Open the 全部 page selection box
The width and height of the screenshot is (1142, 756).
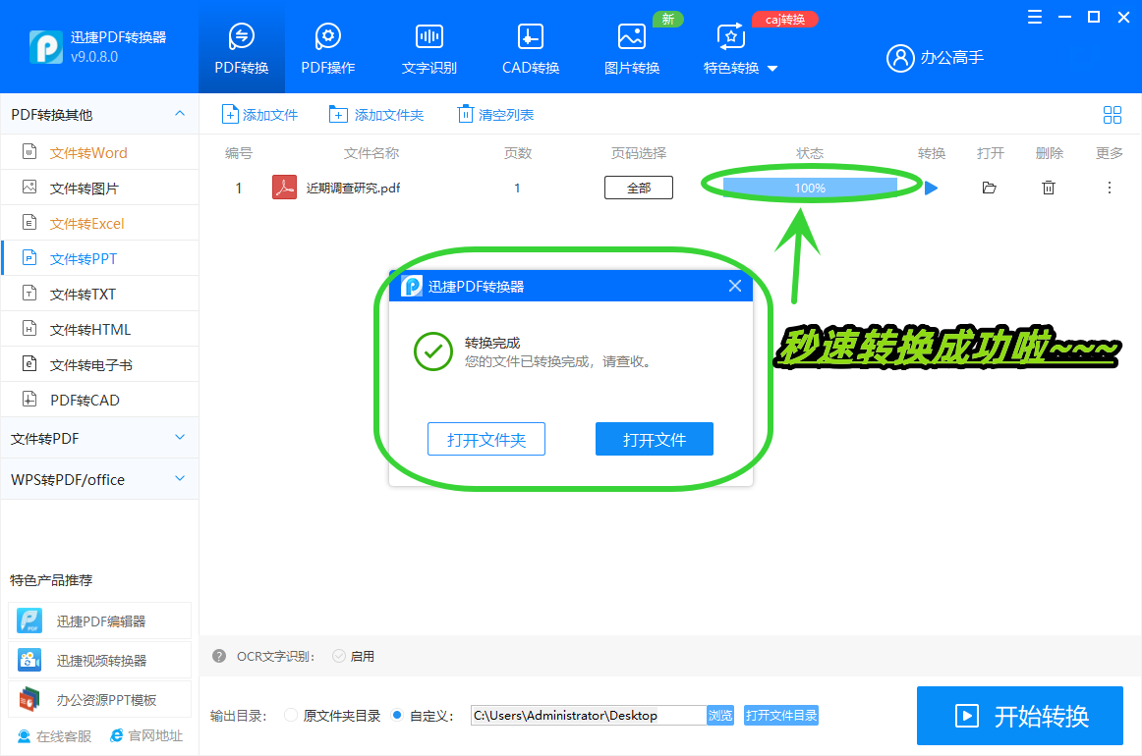[639, 188]
